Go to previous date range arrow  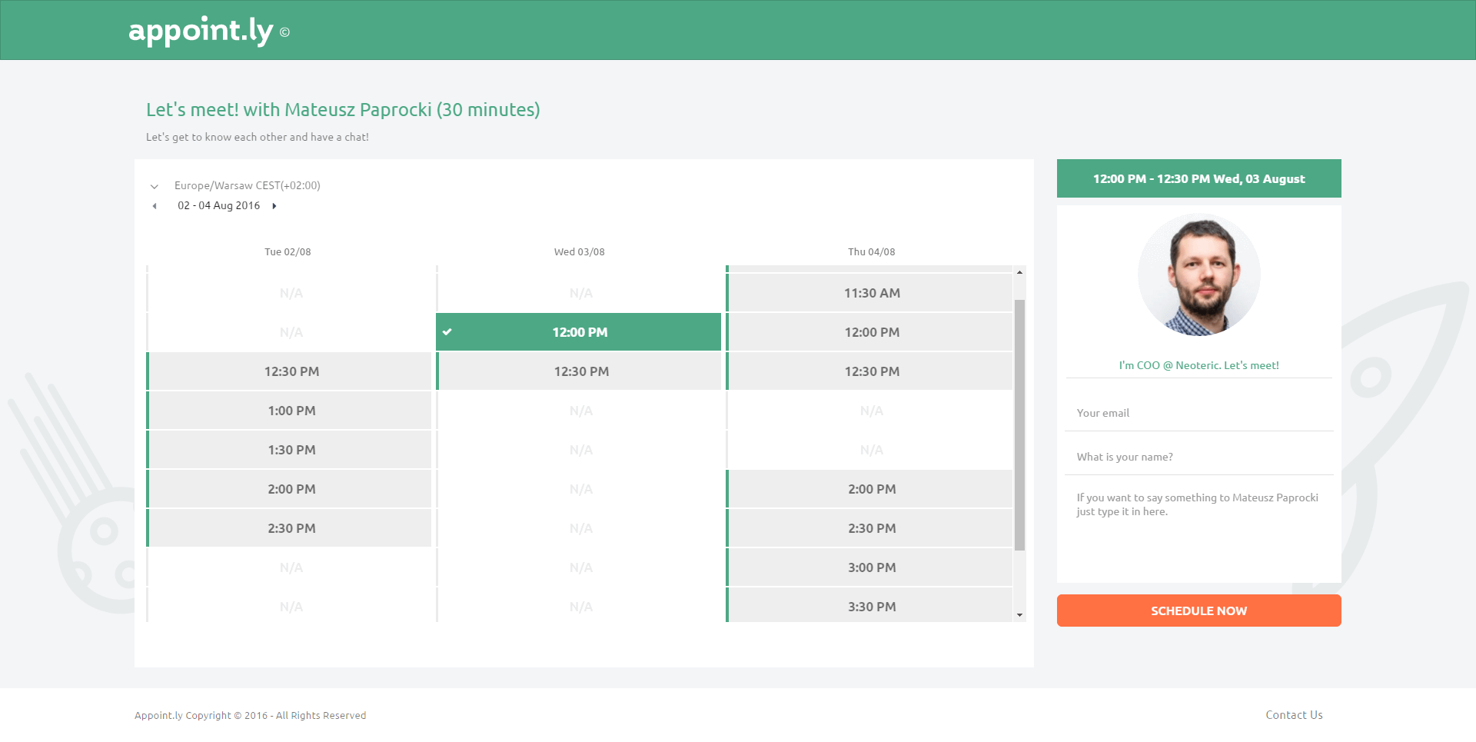point(155,206)
